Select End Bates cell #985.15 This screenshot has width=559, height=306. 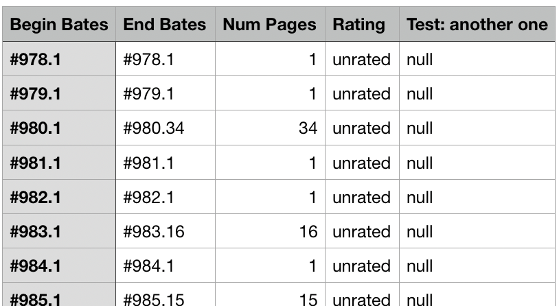click(166, 295)
